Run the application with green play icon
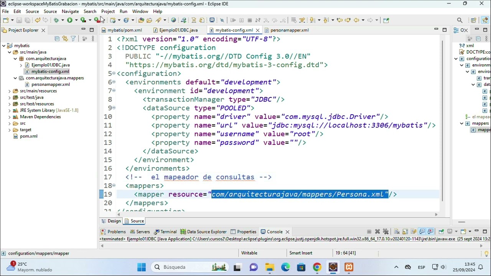Image resolution: width=491 pixels, height=276 pixels. [x=70, y=20]
